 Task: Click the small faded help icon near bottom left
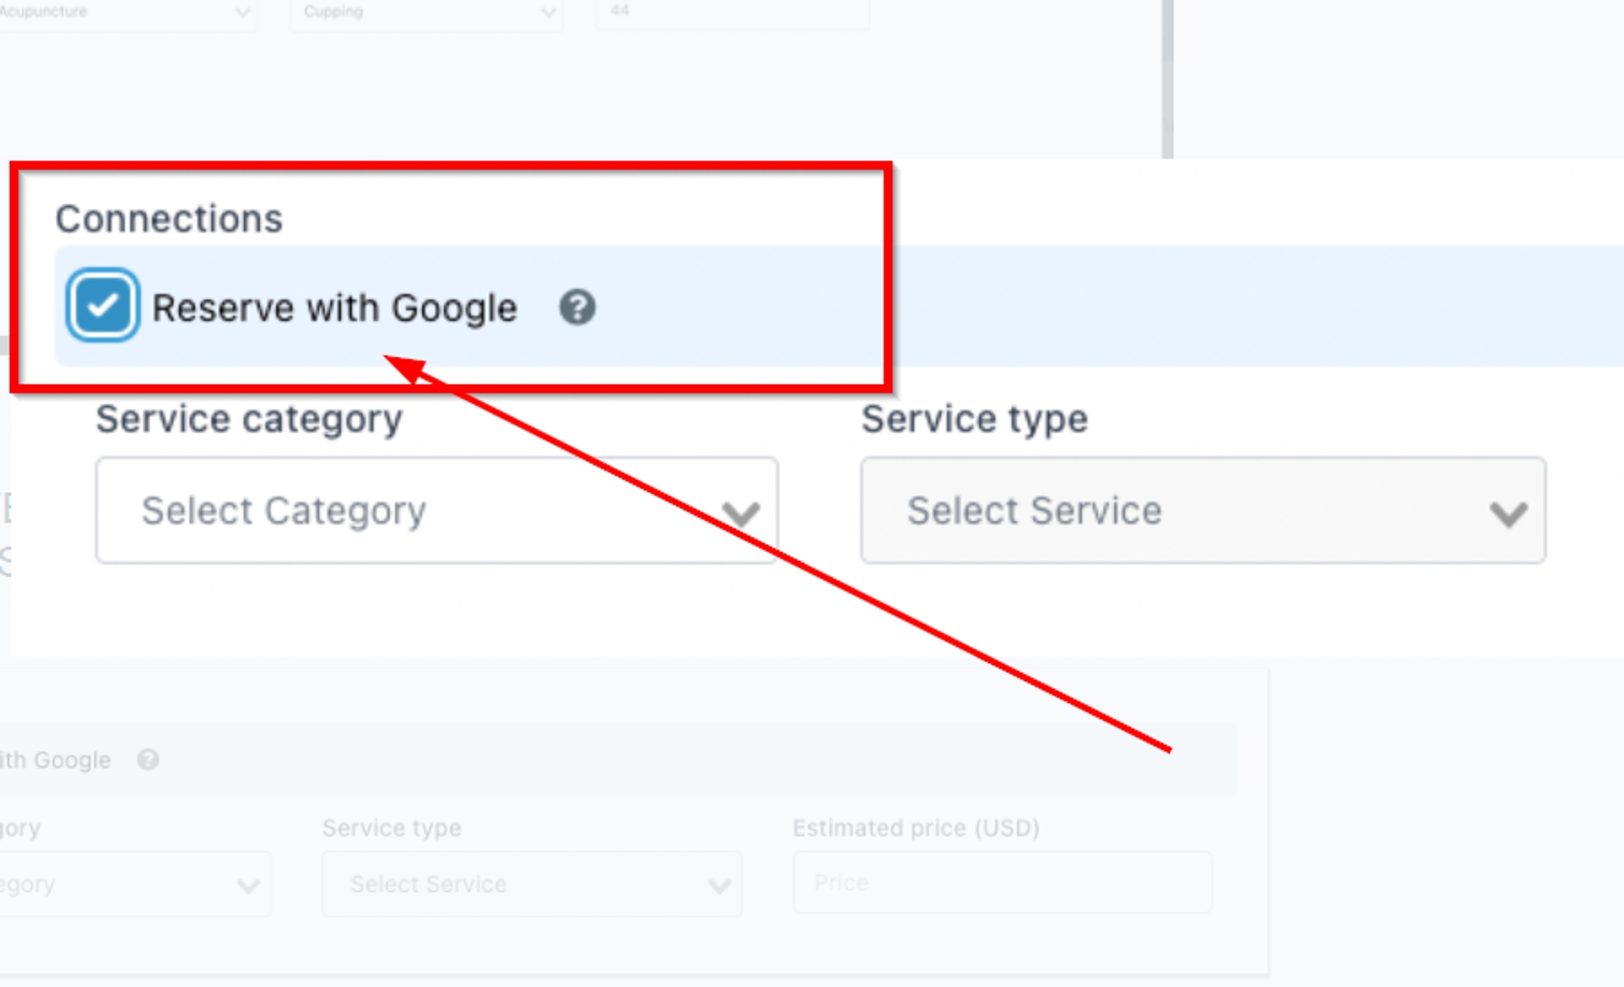click(x=148, y=760)
